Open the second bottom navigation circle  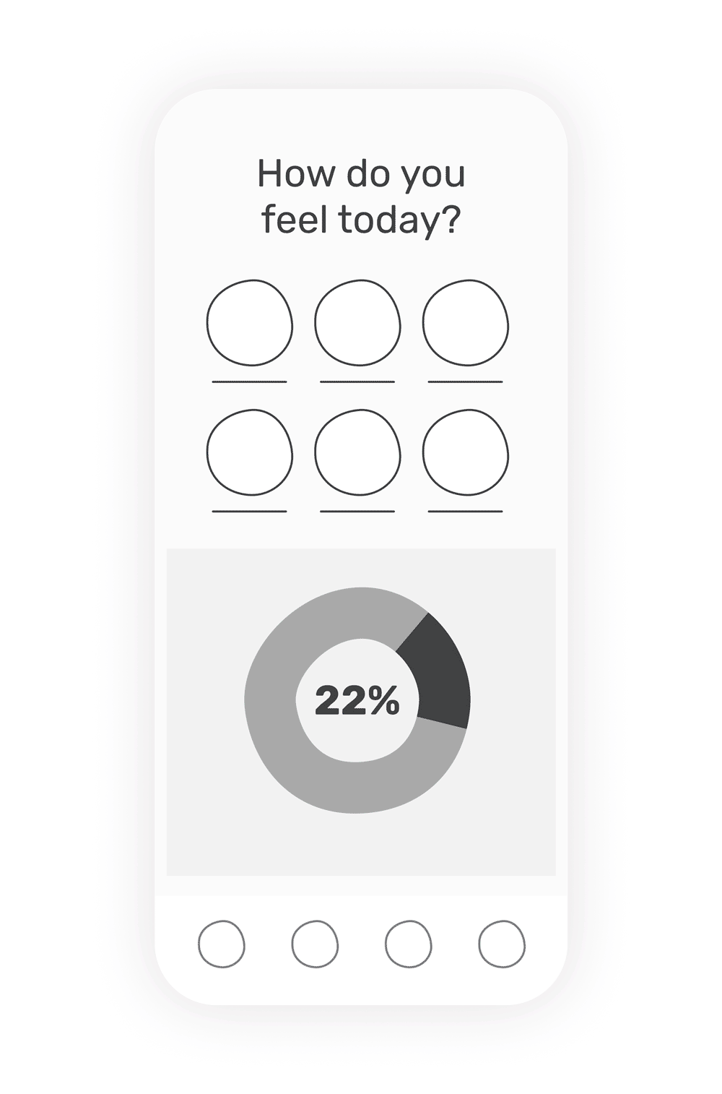(315, 944)
